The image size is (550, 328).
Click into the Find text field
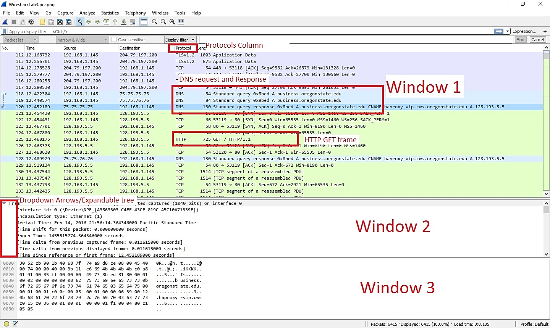click(x=355, y=40)
